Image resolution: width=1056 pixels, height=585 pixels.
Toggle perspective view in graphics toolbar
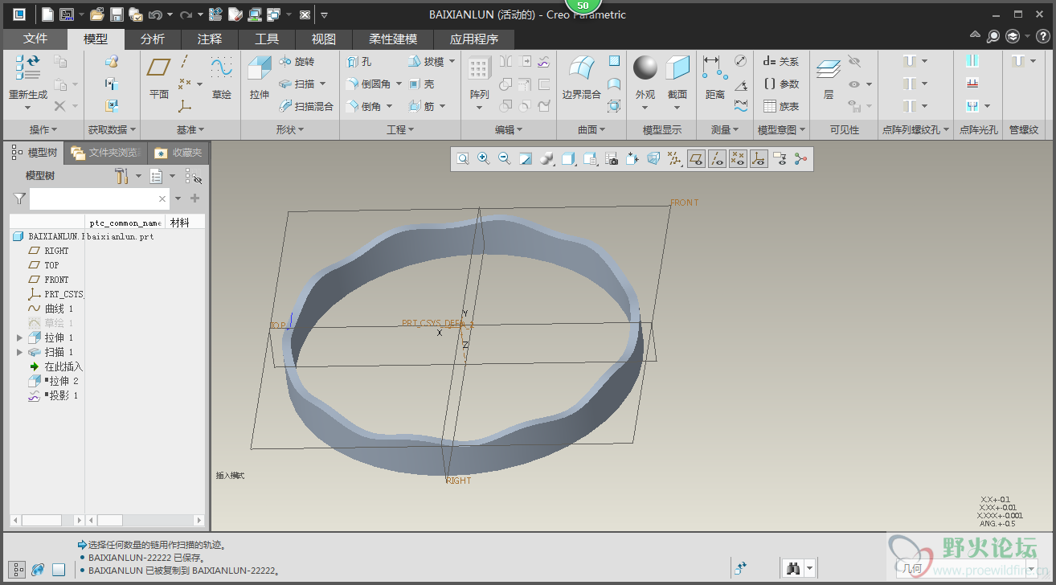pyautogui.click(x=653, y=159)
